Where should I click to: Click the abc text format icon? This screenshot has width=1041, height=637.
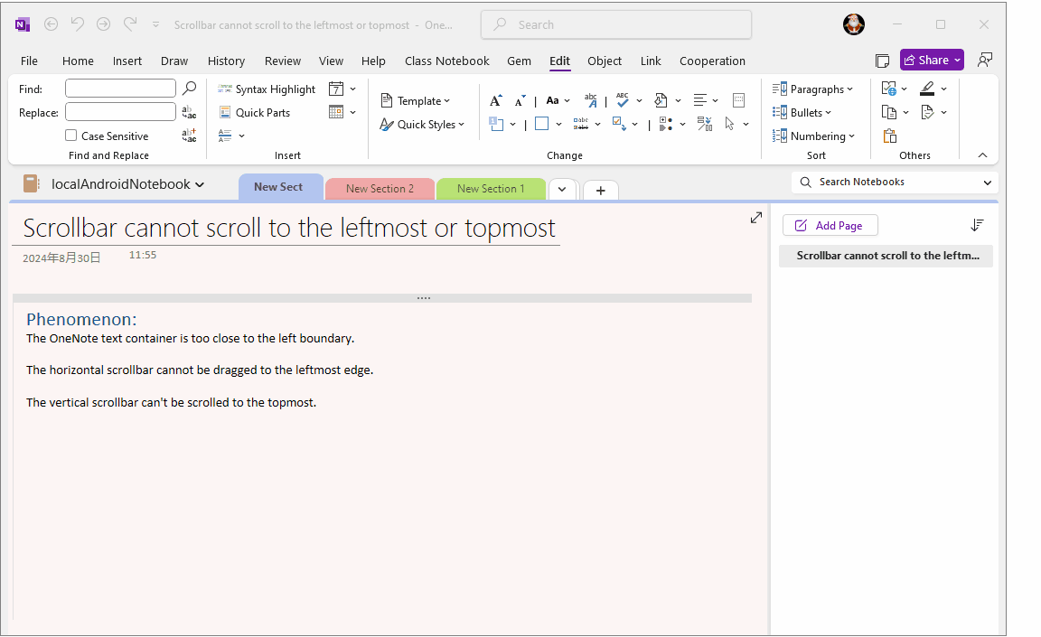point(591,101)
